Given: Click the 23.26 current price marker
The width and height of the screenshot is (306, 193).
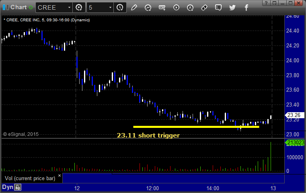Looking at the screenshot, I should point(295,115).
